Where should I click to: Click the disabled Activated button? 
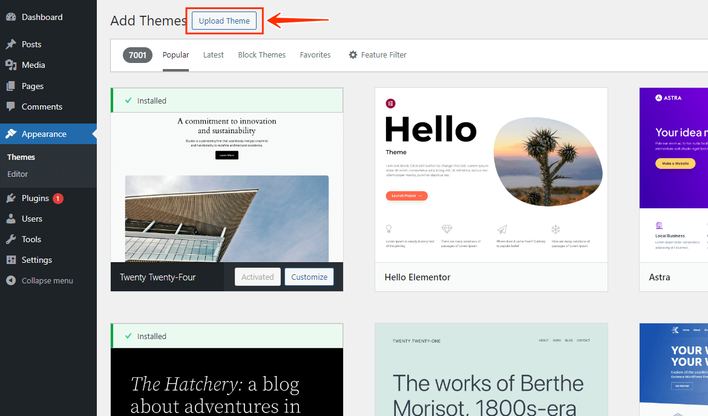[x=257, y=277]
